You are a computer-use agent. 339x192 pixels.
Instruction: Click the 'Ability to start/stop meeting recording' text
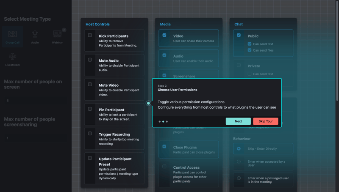119,142
